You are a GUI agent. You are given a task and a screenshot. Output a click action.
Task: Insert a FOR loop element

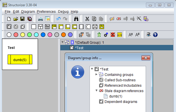(54, 27)
